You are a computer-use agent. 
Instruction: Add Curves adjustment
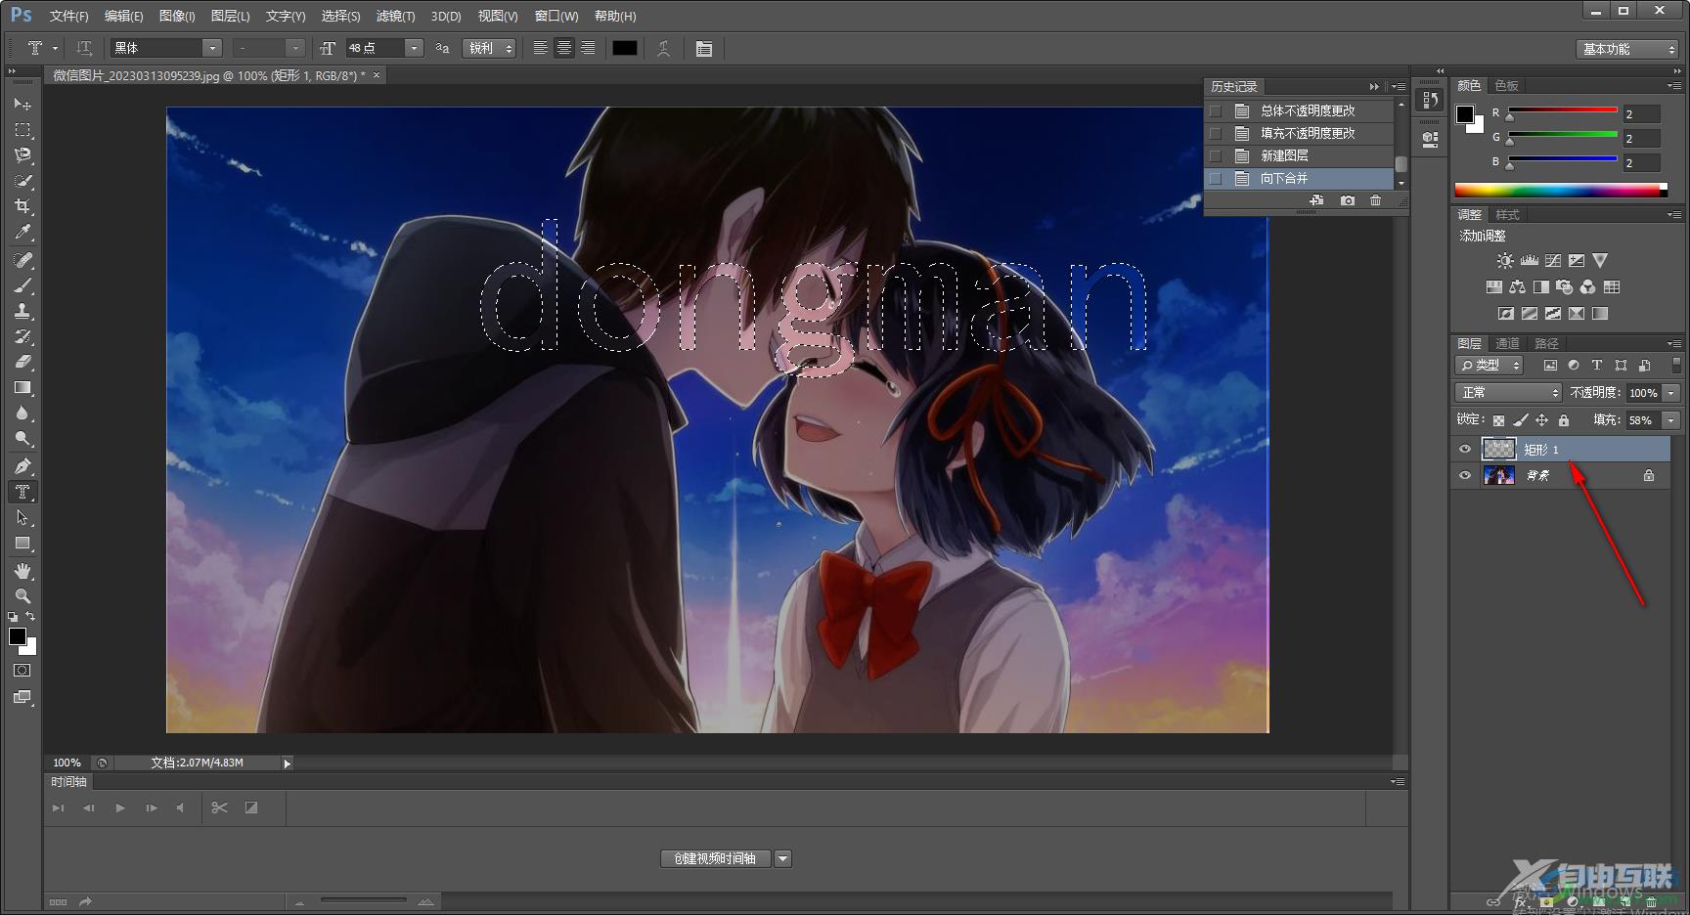click(1553, 261)
